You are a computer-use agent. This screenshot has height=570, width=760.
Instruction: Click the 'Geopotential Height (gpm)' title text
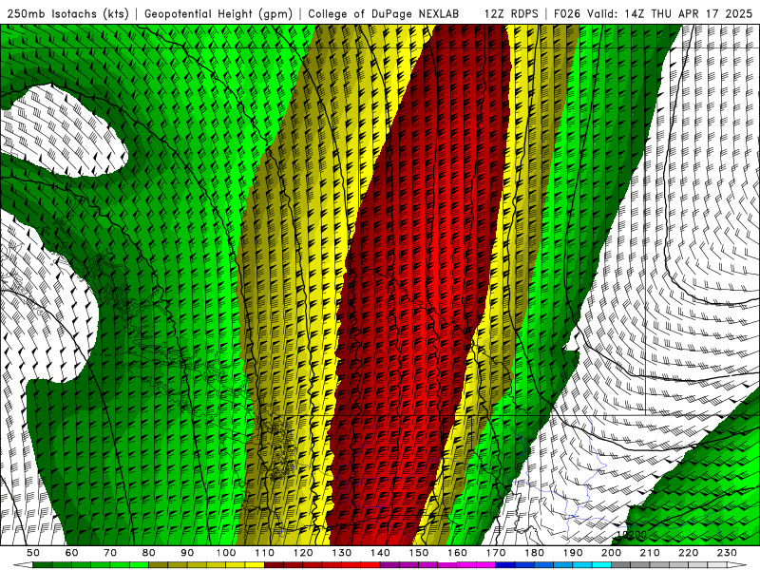tap(218, 13)
